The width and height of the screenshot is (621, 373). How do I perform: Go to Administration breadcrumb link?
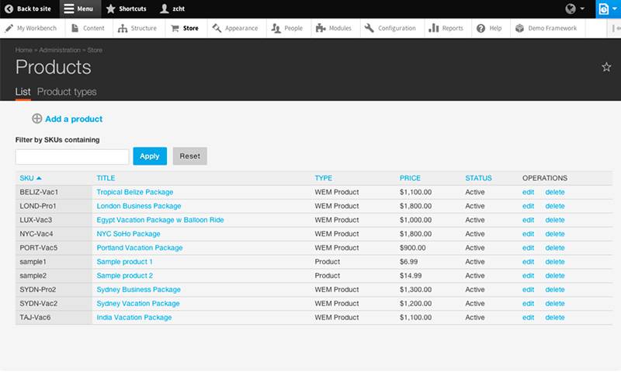[x=60, y=50]
